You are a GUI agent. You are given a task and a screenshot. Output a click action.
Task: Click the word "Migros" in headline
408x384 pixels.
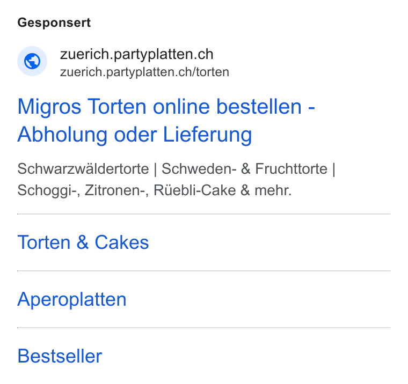tap(49, 107)
